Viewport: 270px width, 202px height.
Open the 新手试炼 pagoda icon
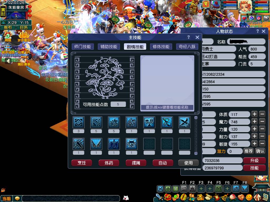pos(8,49)
